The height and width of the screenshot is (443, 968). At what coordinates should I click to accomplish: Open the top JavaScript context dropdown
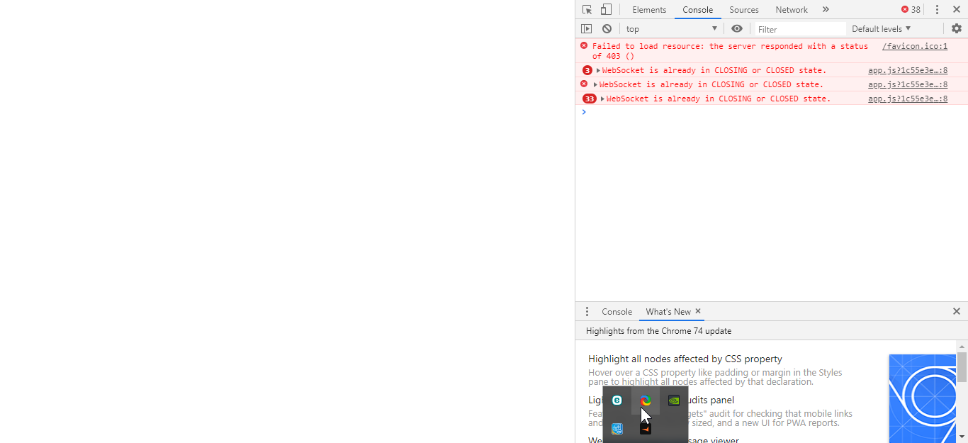tap(672, 28)
